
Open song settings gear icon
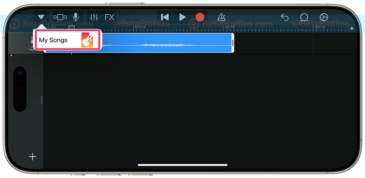[x=323, y=17]
